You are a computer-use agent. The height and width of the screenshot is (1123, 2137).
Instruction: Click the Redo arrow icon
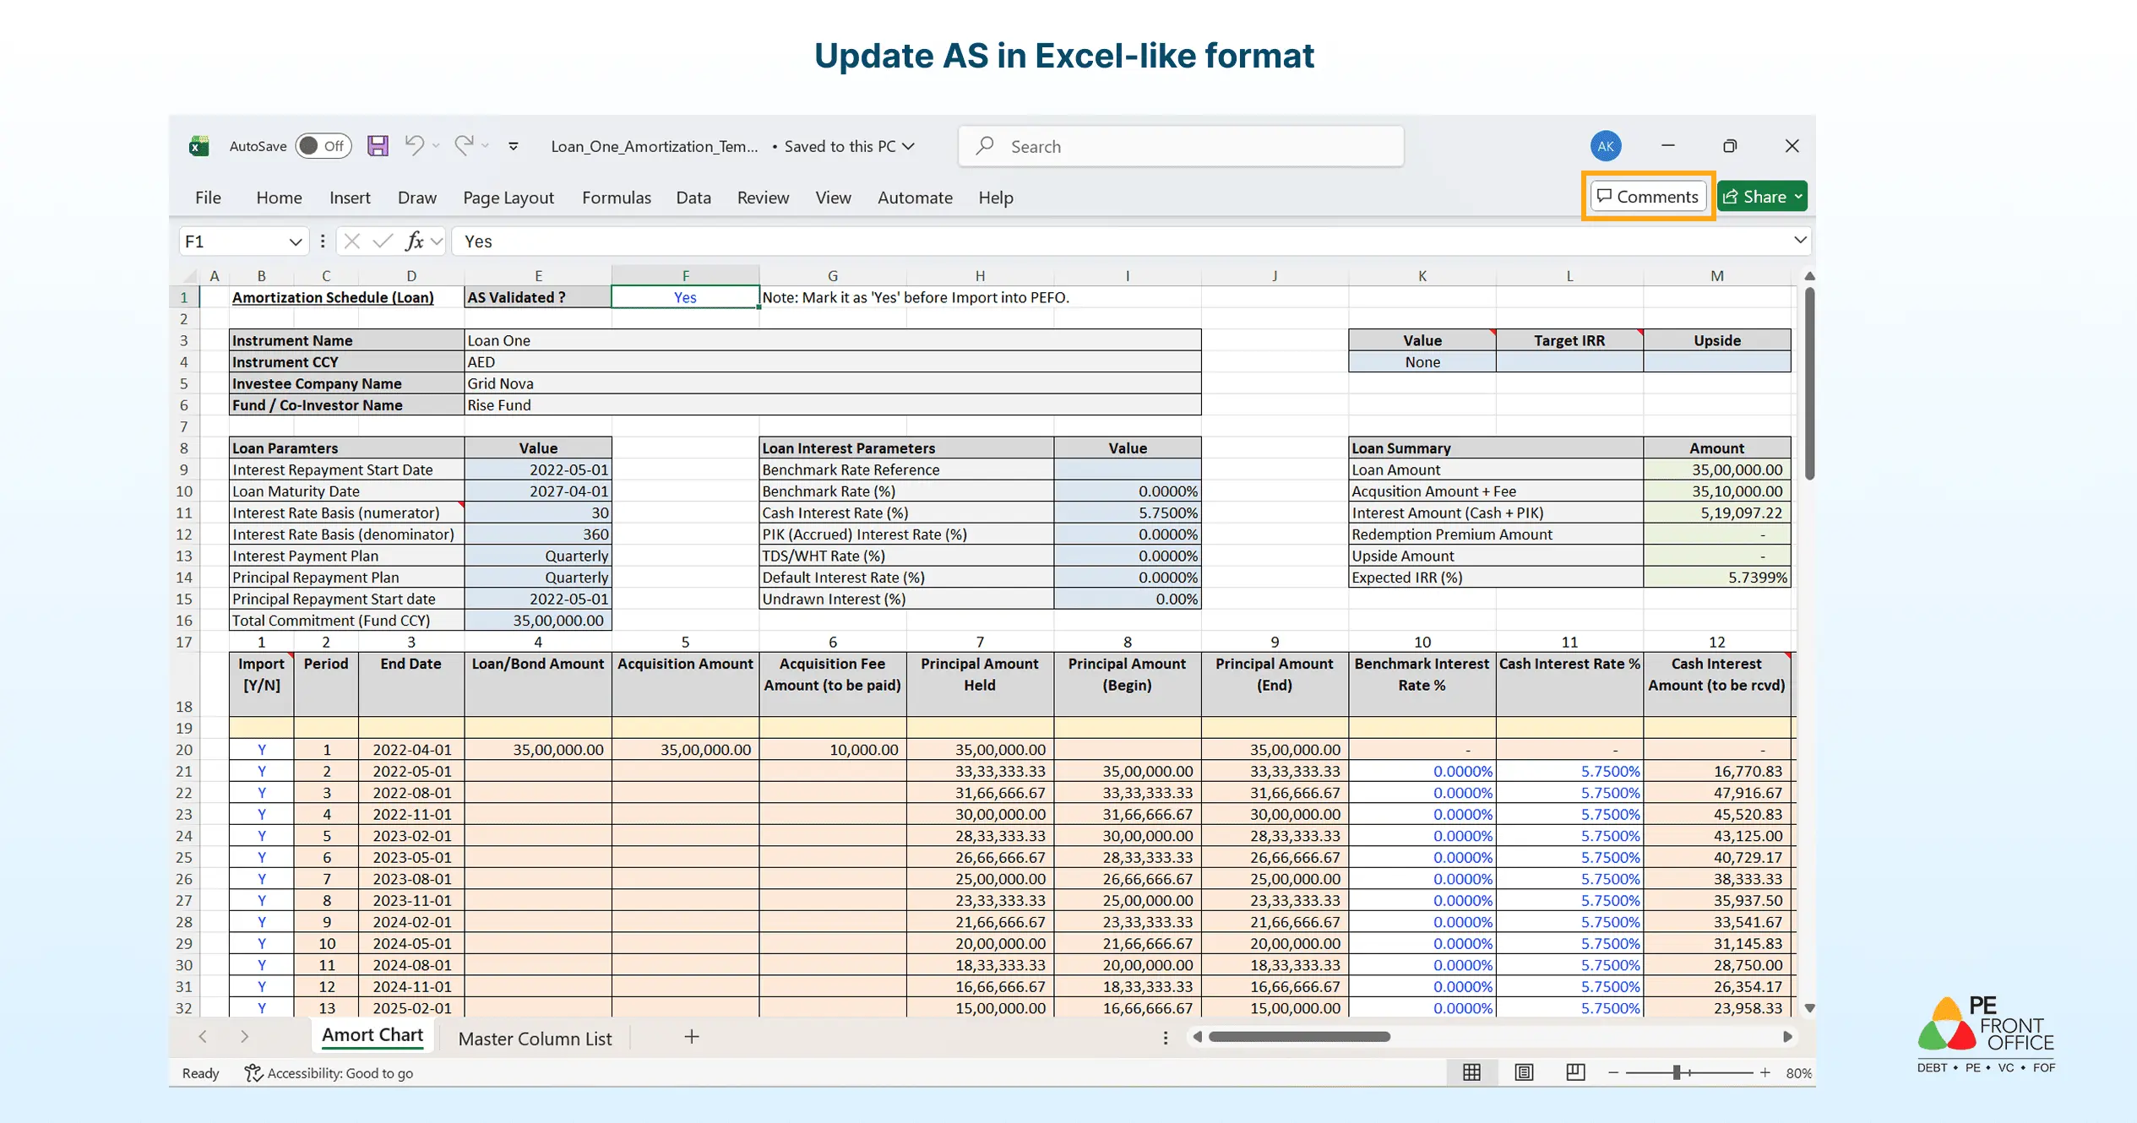click(464, 145)
